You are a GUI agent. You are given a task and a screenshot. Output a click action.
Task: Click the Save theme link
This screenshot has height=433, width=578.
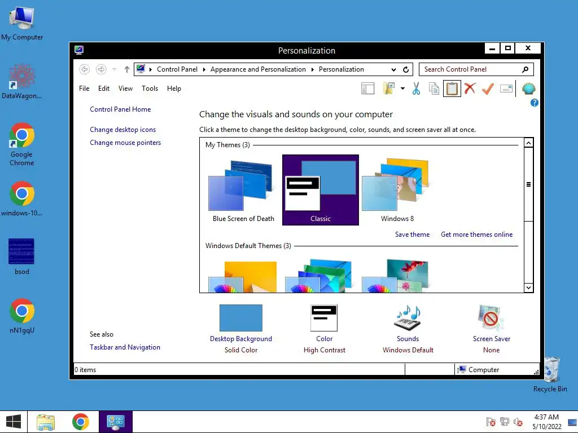tap(412, 235)
